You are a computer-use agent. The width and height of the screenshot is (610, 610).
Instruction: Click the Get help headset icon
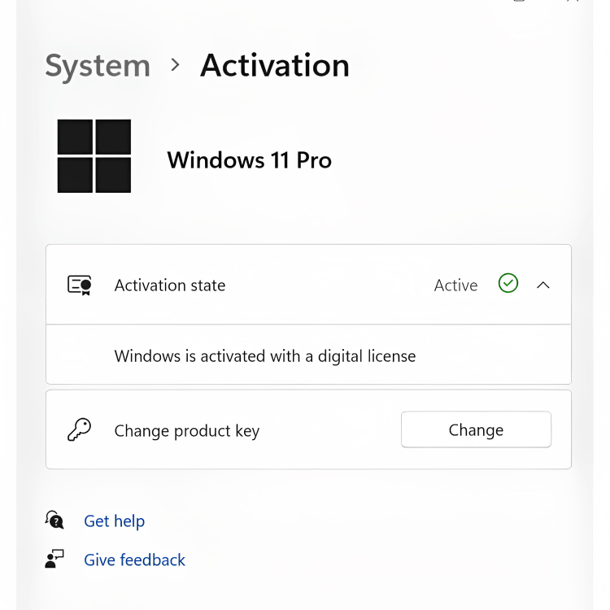(x=54, y=521)
